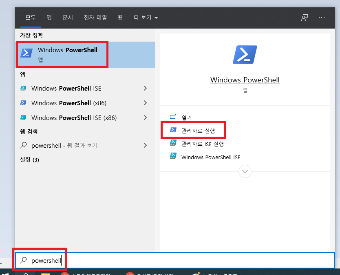The height and width of the screenshot is (275, 340).
Task: Choose 관리자로 실행
Action: click(198, 131)
